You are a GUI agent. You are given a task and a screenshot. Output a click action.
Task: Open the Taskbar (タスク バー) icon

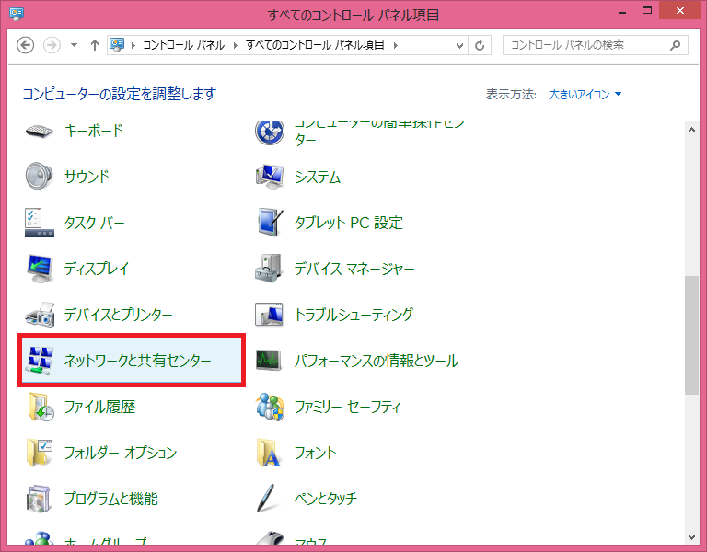point(40,222)
